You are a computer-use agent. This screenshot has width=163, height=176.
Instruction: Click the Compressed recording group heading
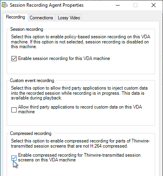pyautogui.click(x=31, y=133)
